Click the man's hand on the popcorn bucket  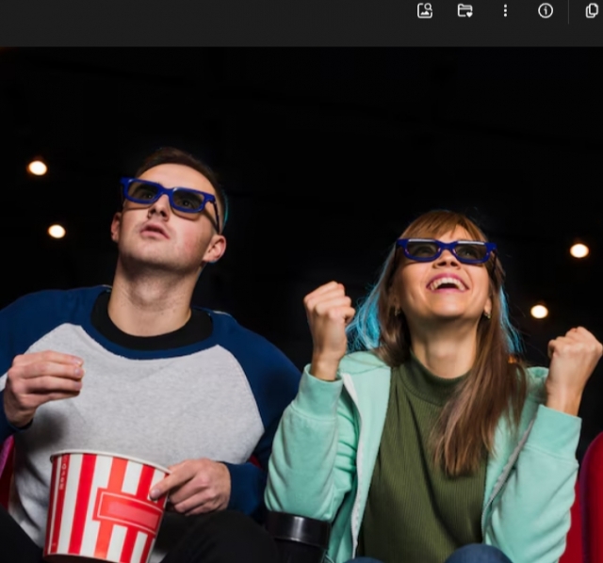point(193,485)
